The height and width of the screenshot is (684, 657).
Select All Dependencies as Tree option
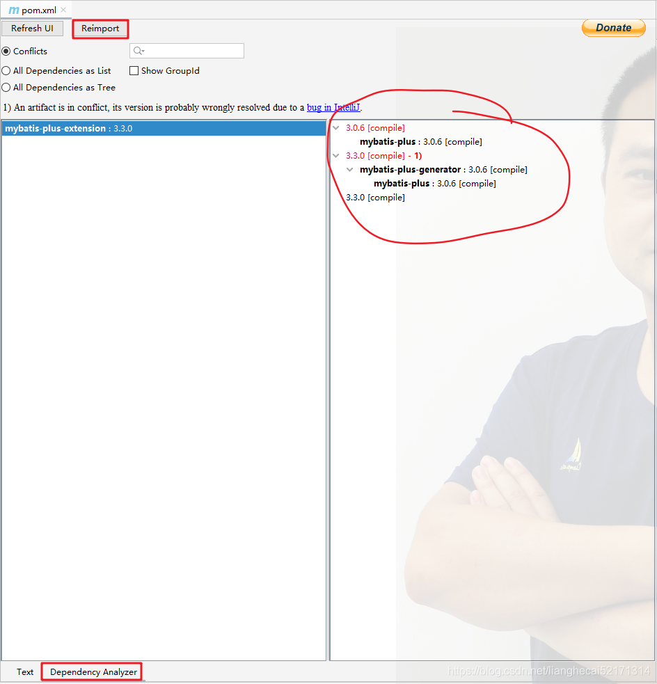(x=6, y=87)
